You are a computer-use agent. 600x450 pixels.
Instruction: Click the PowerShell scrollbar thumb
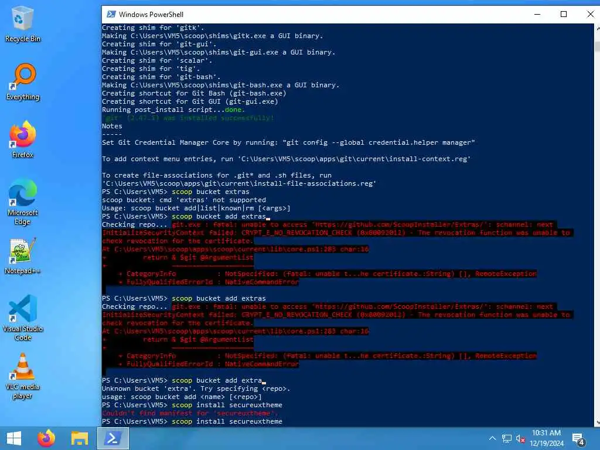coord(597,46)
